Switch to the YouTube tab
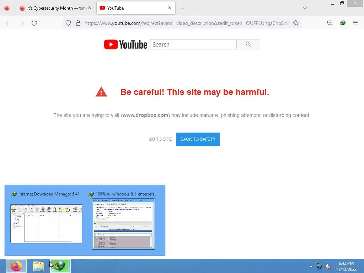 click(136, 8)
